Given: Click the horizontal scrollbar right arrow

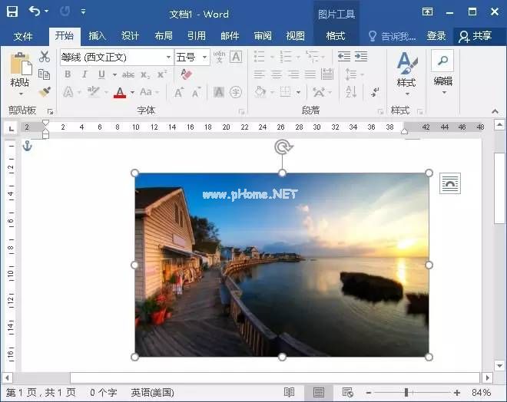Looking at the screenshot, I should coord(488,377).
